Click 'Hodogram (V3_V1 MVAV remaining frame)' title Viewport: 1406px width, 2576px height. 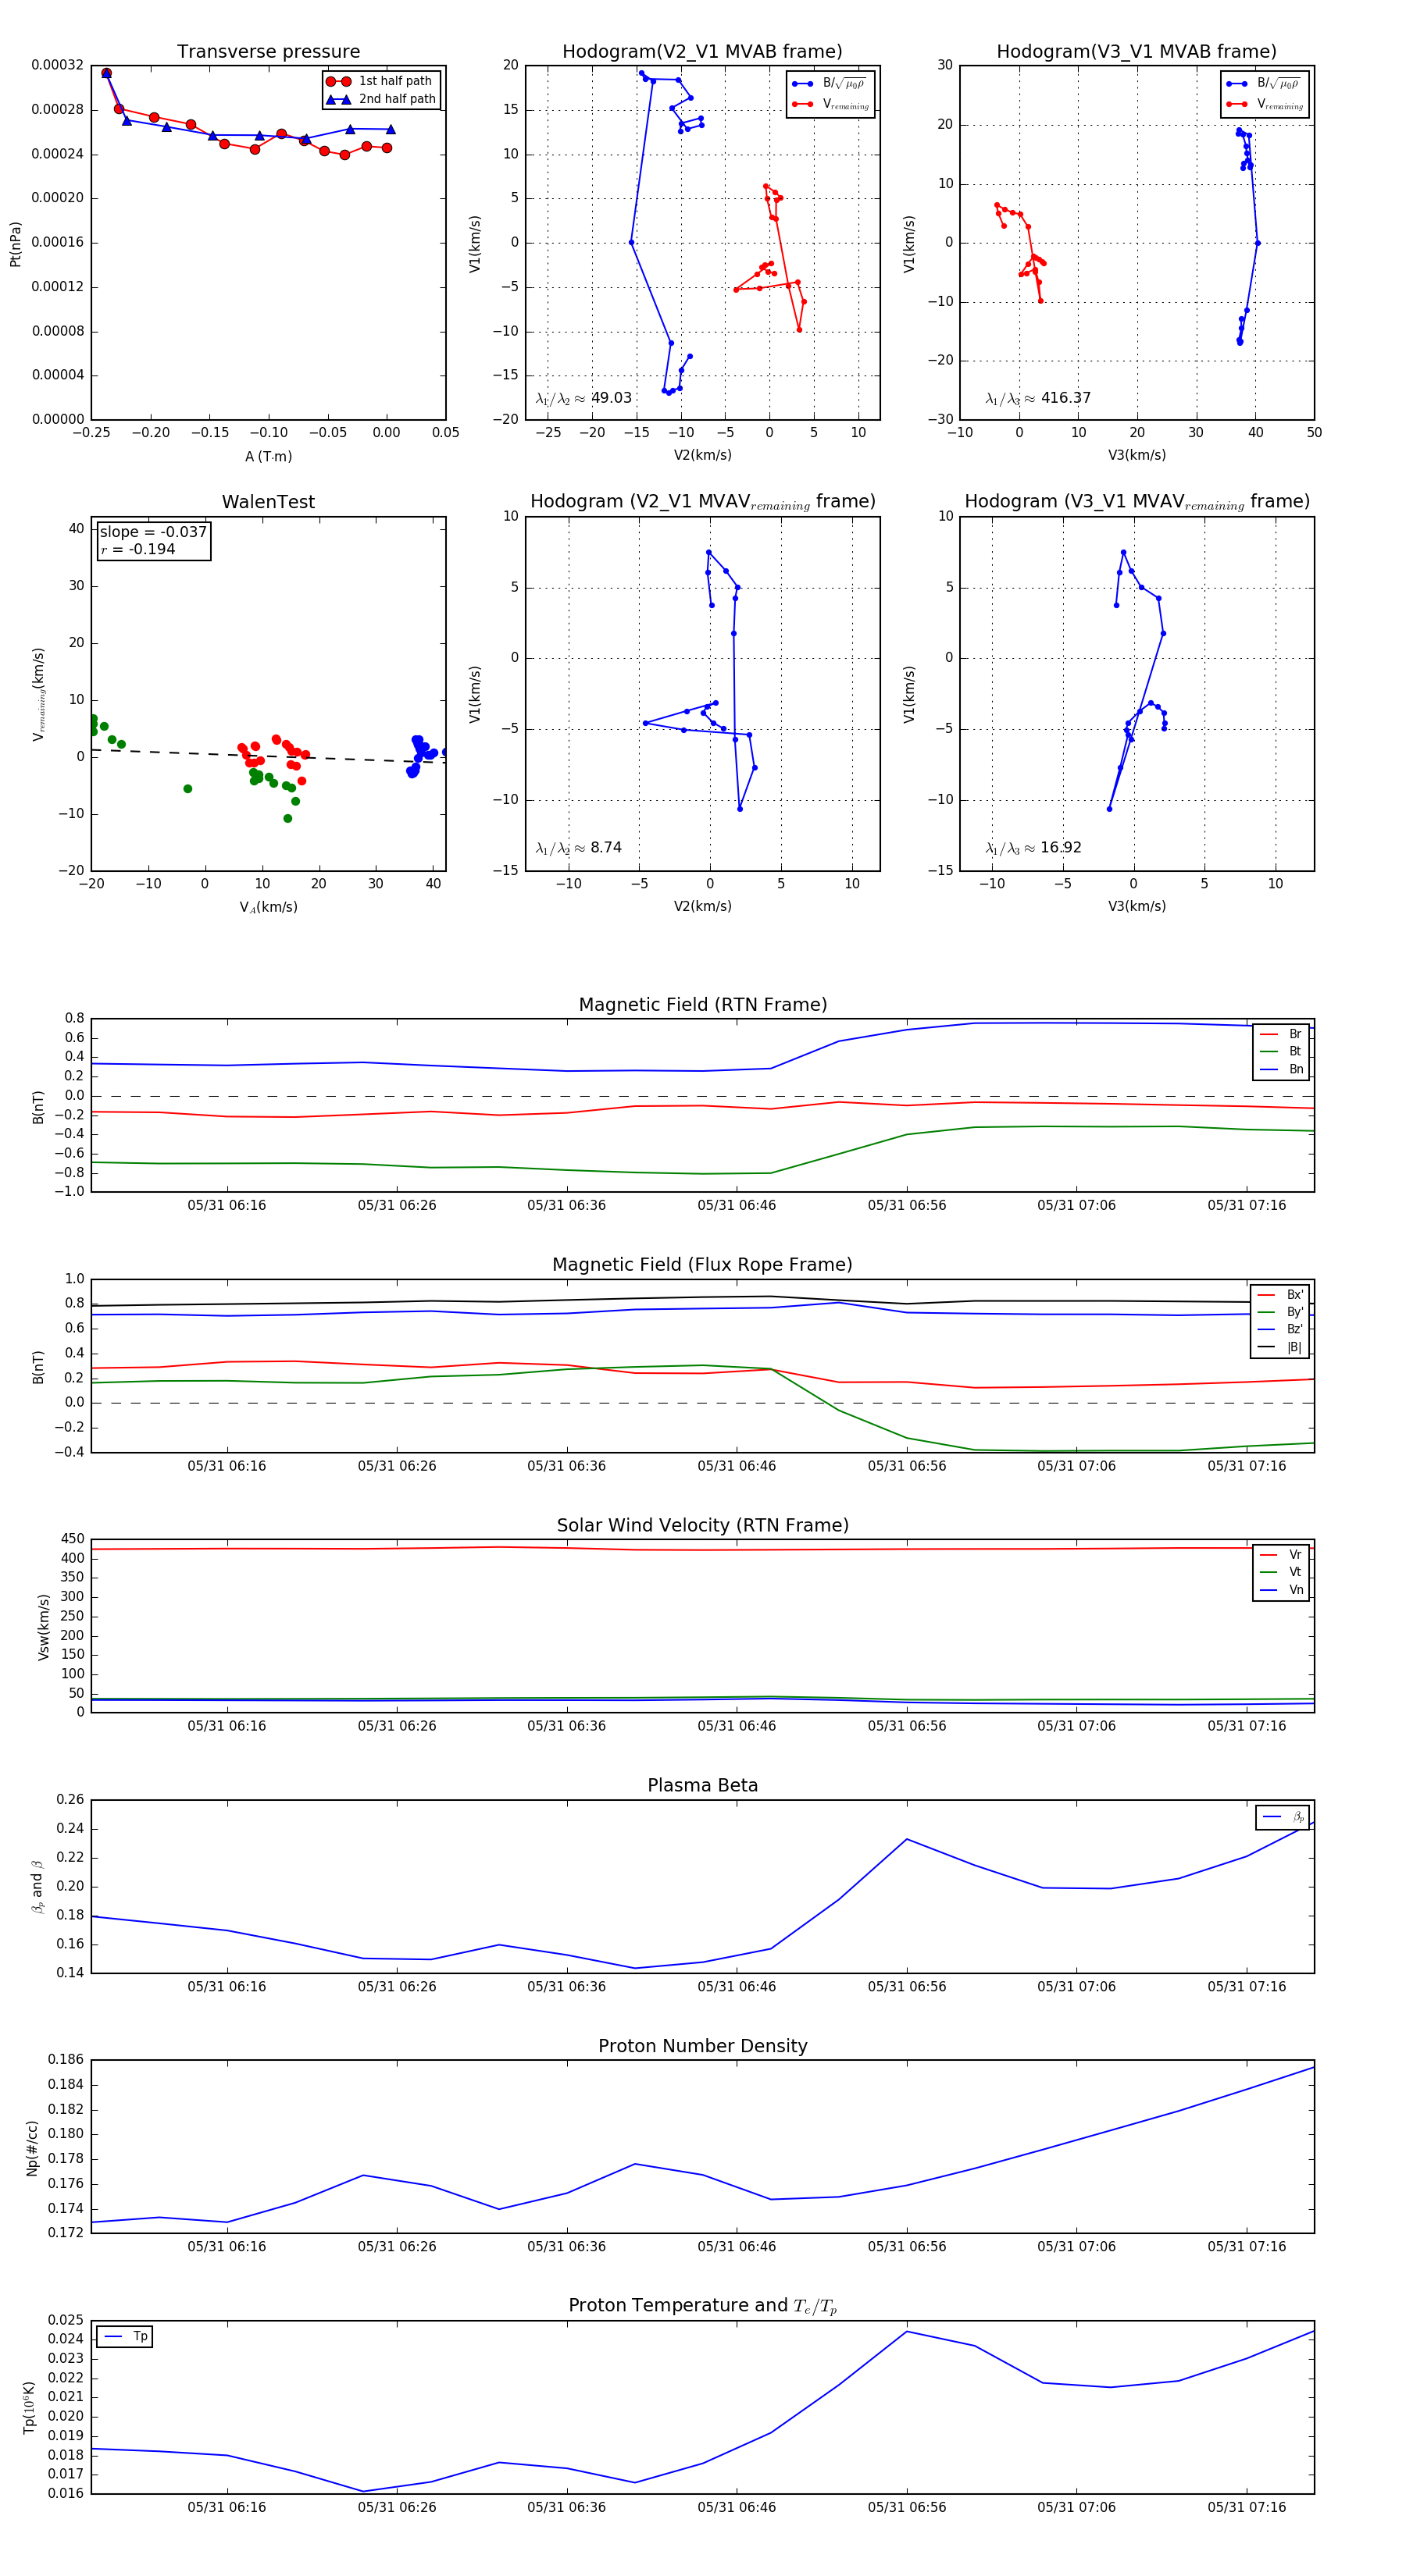(1137, 502)
